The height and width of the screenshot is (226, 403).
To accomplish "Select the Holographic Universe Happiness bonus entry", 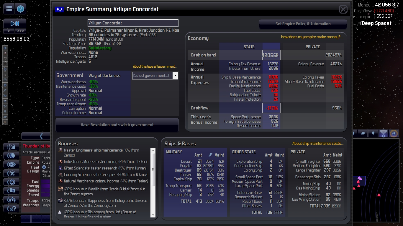I will tap(103, 203).
